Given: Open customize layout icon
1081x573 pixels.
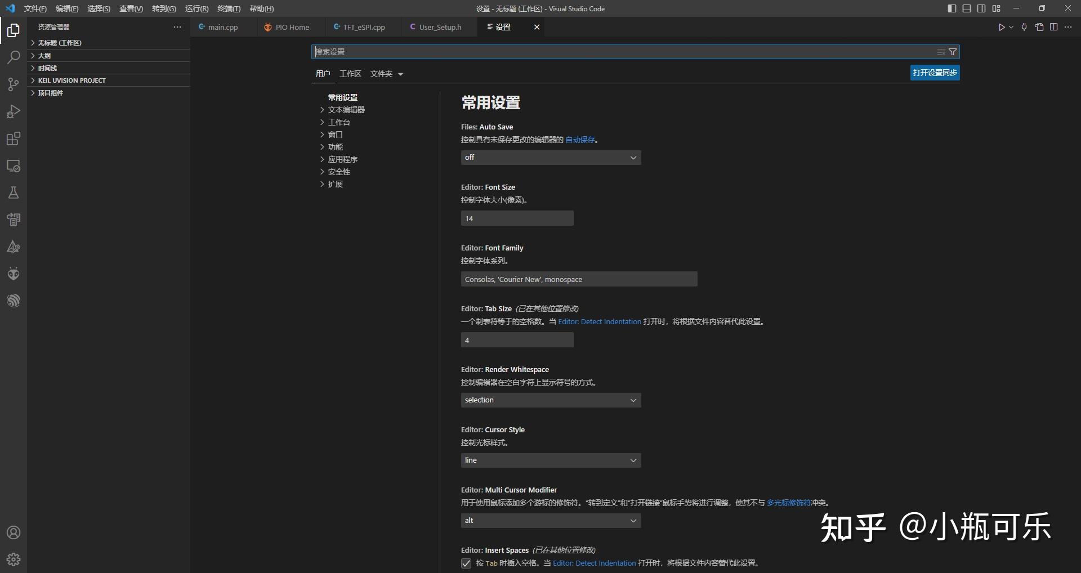Looking at the screenshot, I should [x=997, y=8].
